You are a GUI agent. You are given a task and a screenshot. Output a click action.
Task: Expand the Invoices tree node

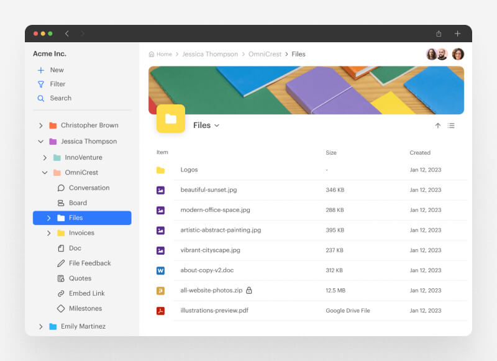click(x=48, y=233)
